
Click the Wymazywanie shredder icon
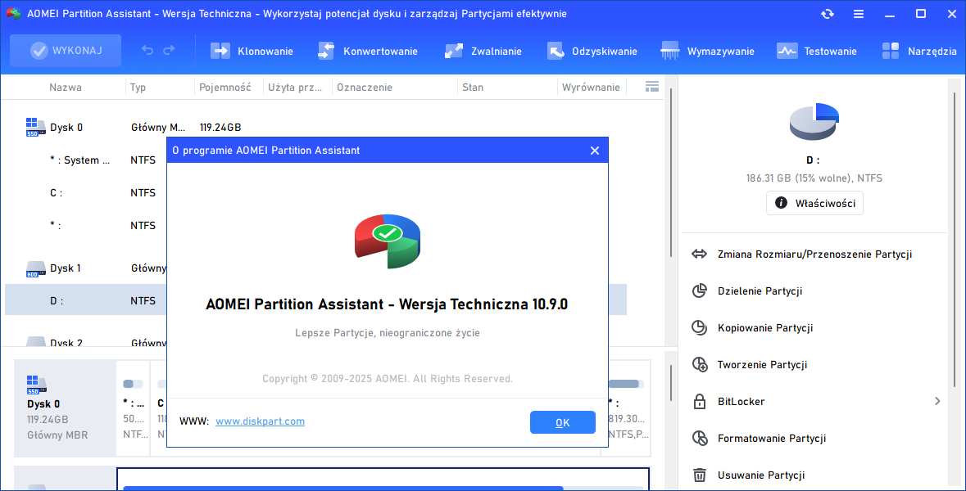point(669,51)
